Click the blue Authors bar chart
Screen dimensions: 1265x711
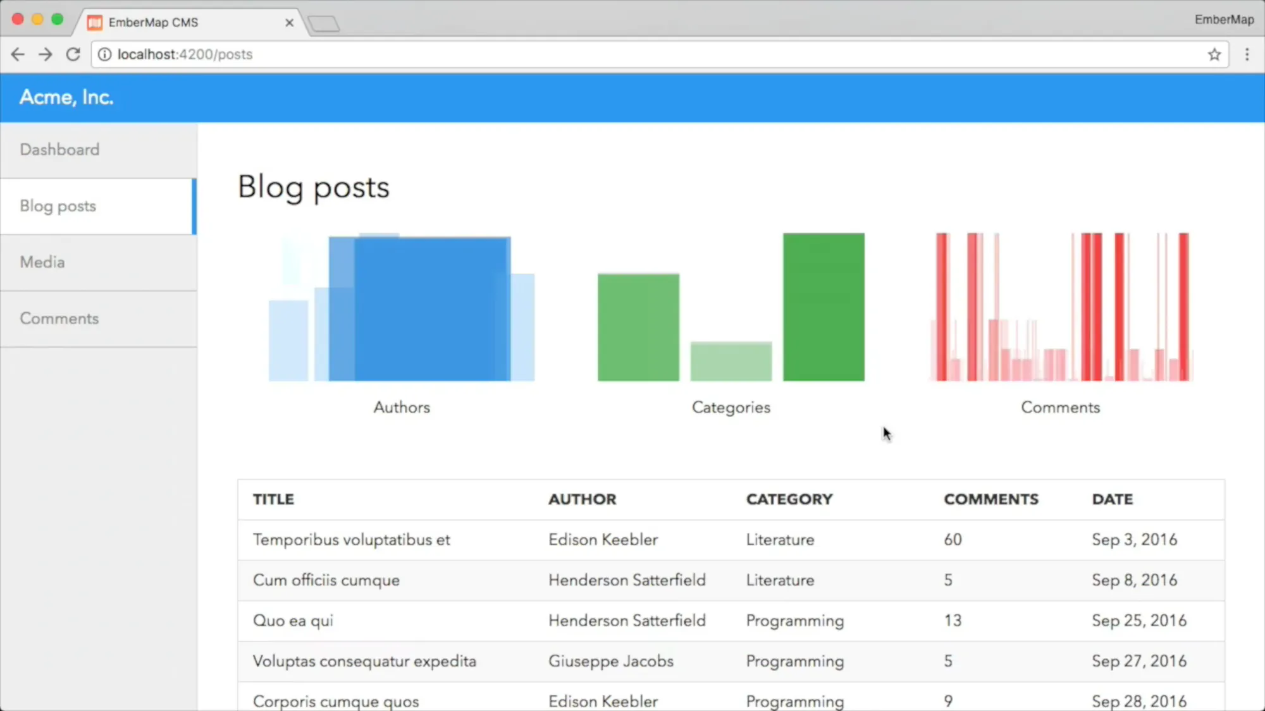pos(402,307)
